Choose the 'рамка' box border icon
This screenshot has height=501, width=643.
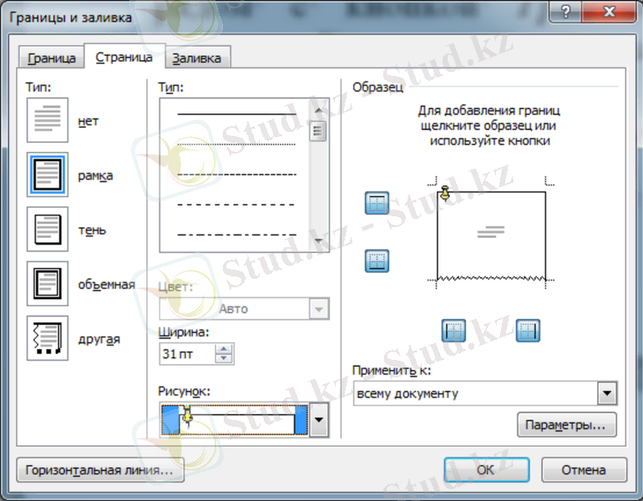[48, 175]
